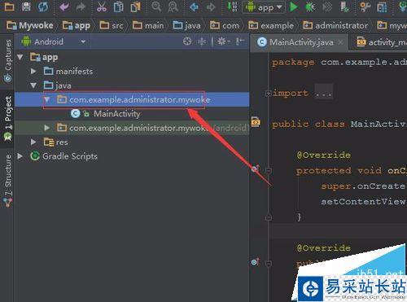Click the Cut scissors icon
407x302 pixels.
click(x=102, y=7)
